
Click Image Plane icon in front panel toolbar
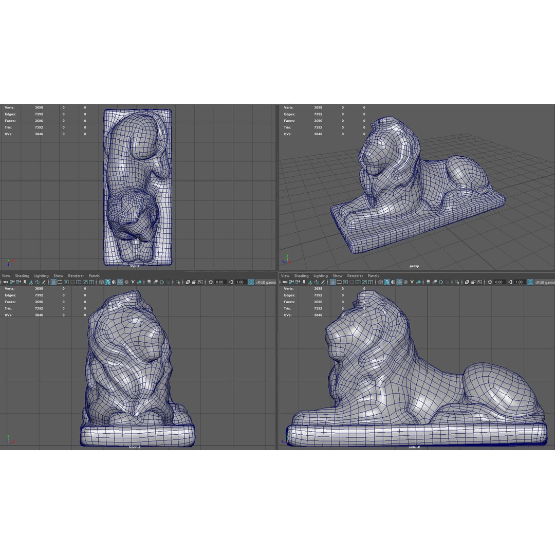31,282
